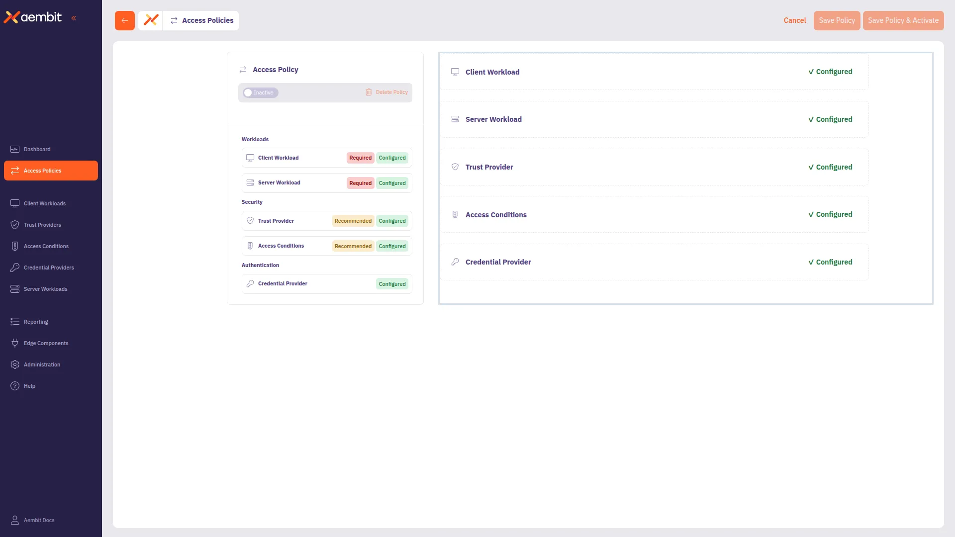Open Help in sidebar
The height and width of the screenshot is (537, 955).
[x=51, y=386]
